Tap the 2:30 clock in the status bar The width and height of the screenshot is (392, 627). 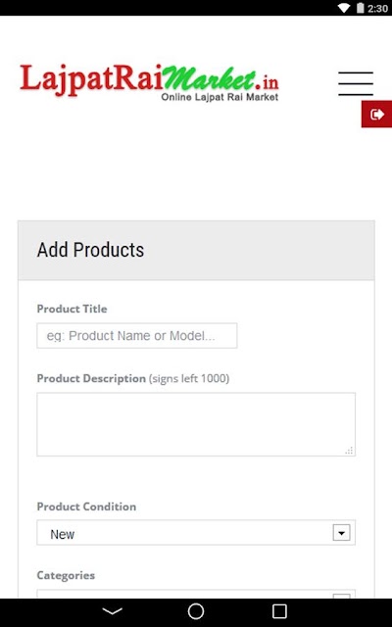pyautogui.click(x=377, y=9)
